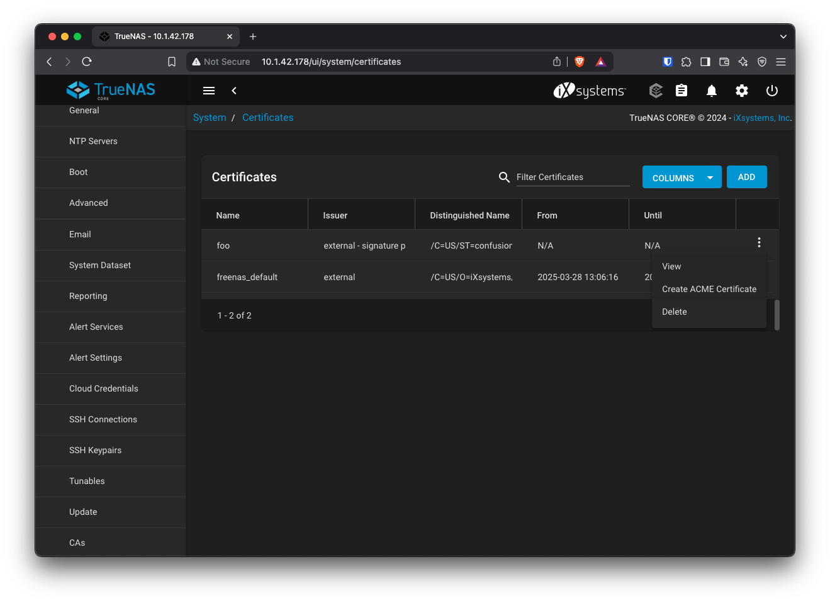Expand the COLUMNS dropdown
Viewport: 830px width, 603px height.
click(x=682, y=178)
